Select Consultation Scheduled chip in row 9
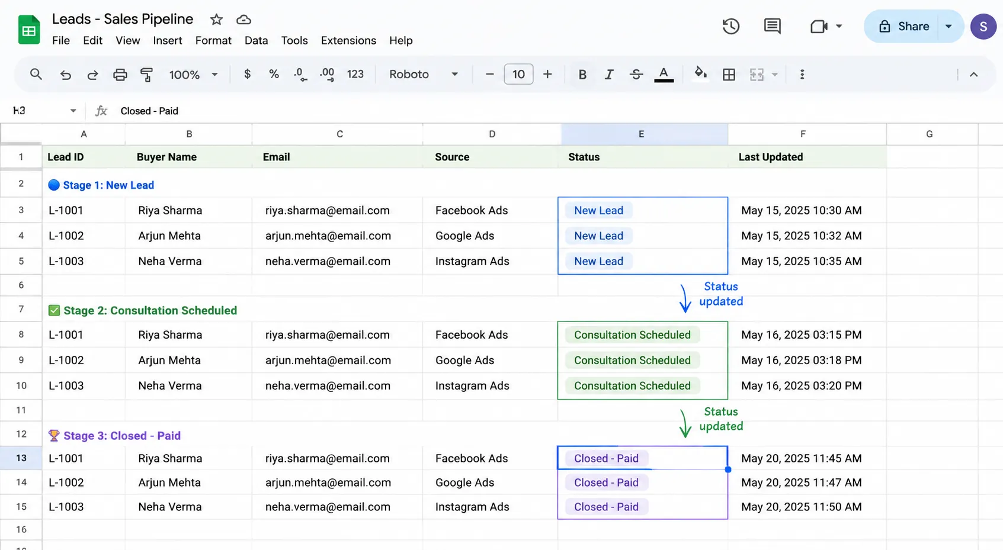This screenshot has width=1003, height=550. [632, 360]
